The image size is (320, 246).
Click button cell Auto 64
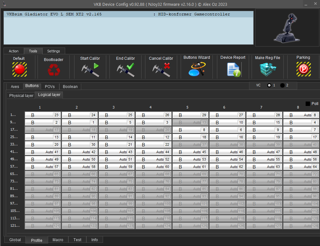[x=301, y=167]
